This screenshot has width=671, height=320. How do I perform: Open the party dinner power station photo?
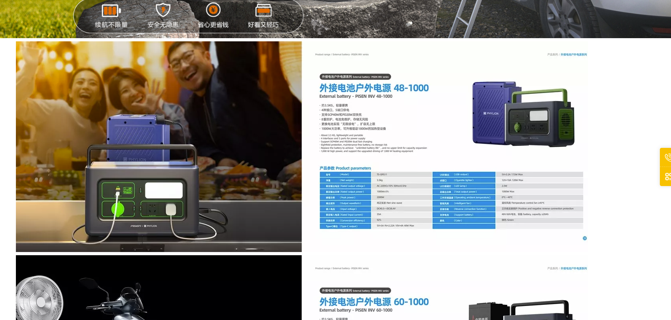159,147
